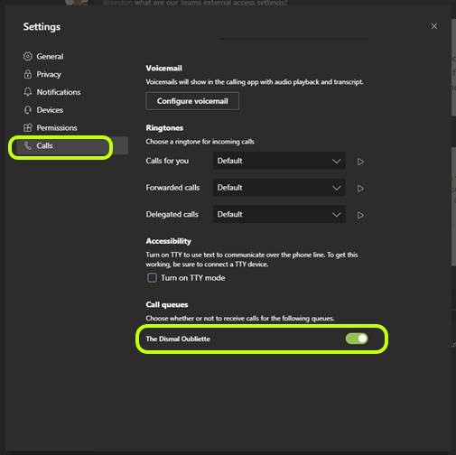
Task: Click the Calls phone icon
Action: tap(28, 145)
